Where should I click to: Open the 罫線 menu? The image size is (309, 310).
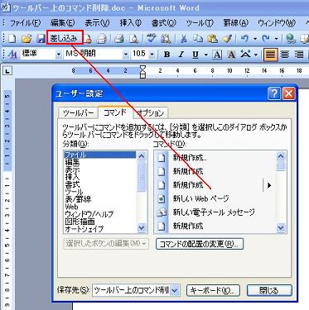235,23
